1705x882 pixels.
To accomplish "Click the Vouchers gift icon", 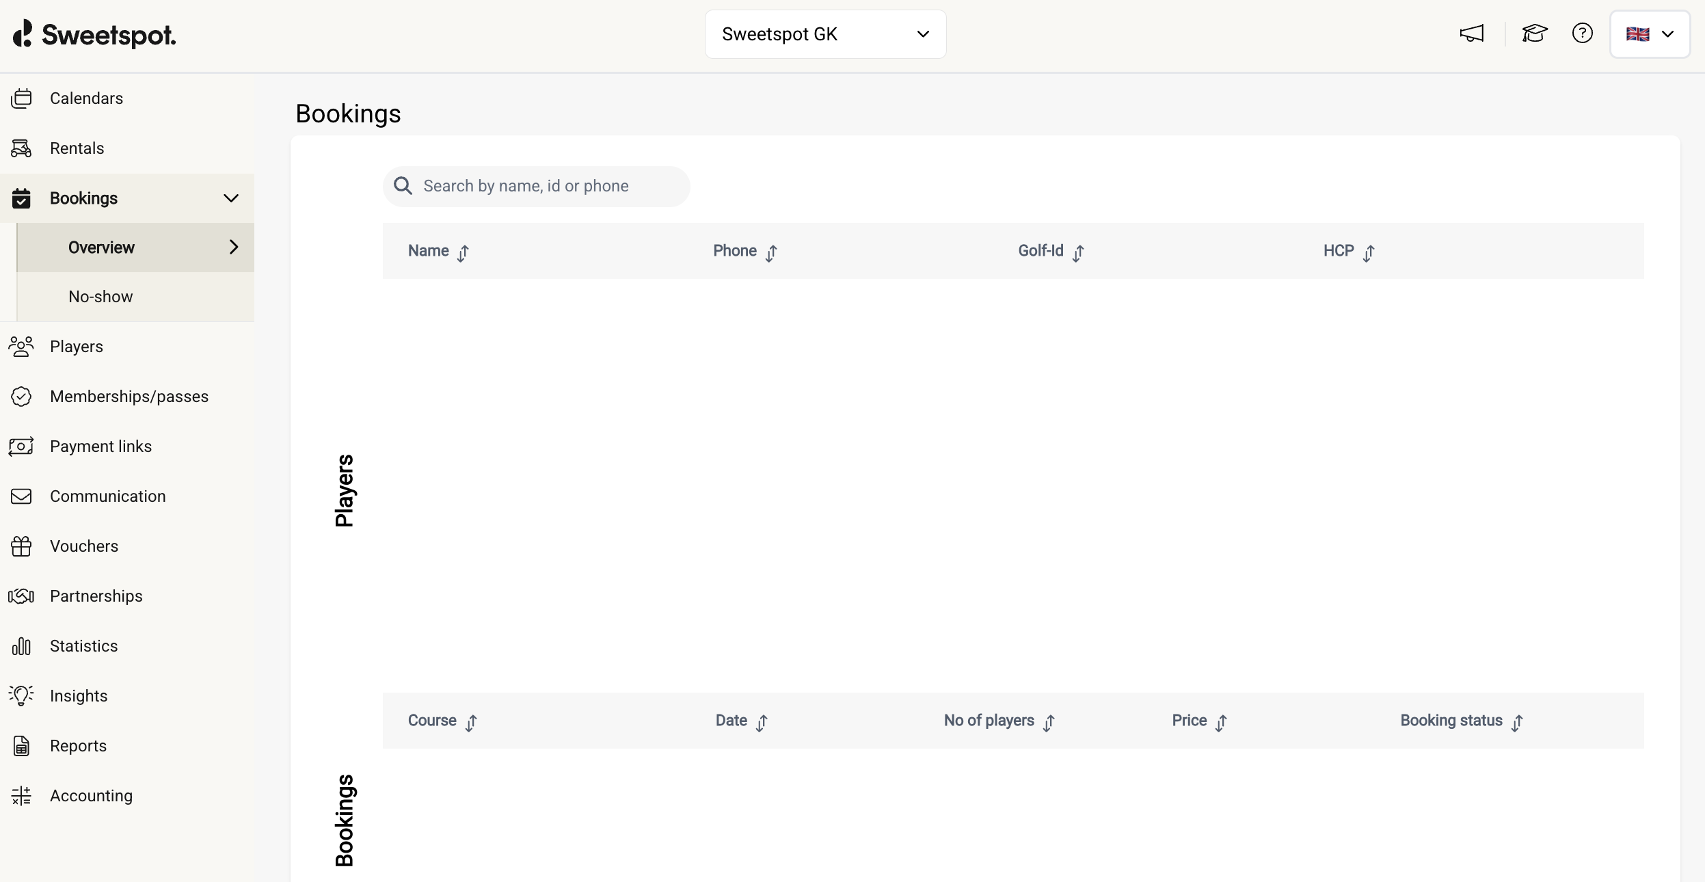I will (21, 546).
